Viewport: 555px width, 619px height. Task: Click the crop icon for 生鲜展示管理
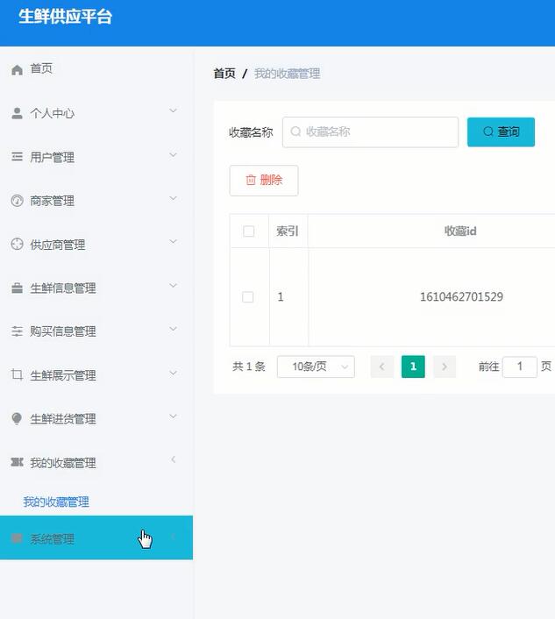click(x=17, y=374)
